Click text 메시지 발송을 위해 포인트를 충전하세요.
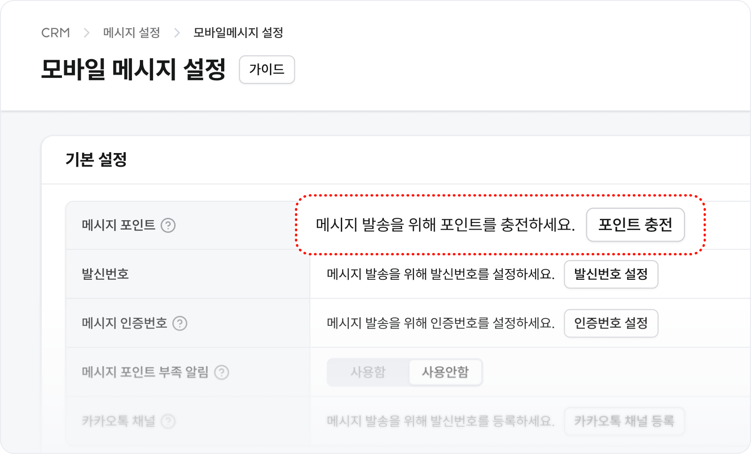Viewport: 751px width, 454px height. click(x=445, y=225)
